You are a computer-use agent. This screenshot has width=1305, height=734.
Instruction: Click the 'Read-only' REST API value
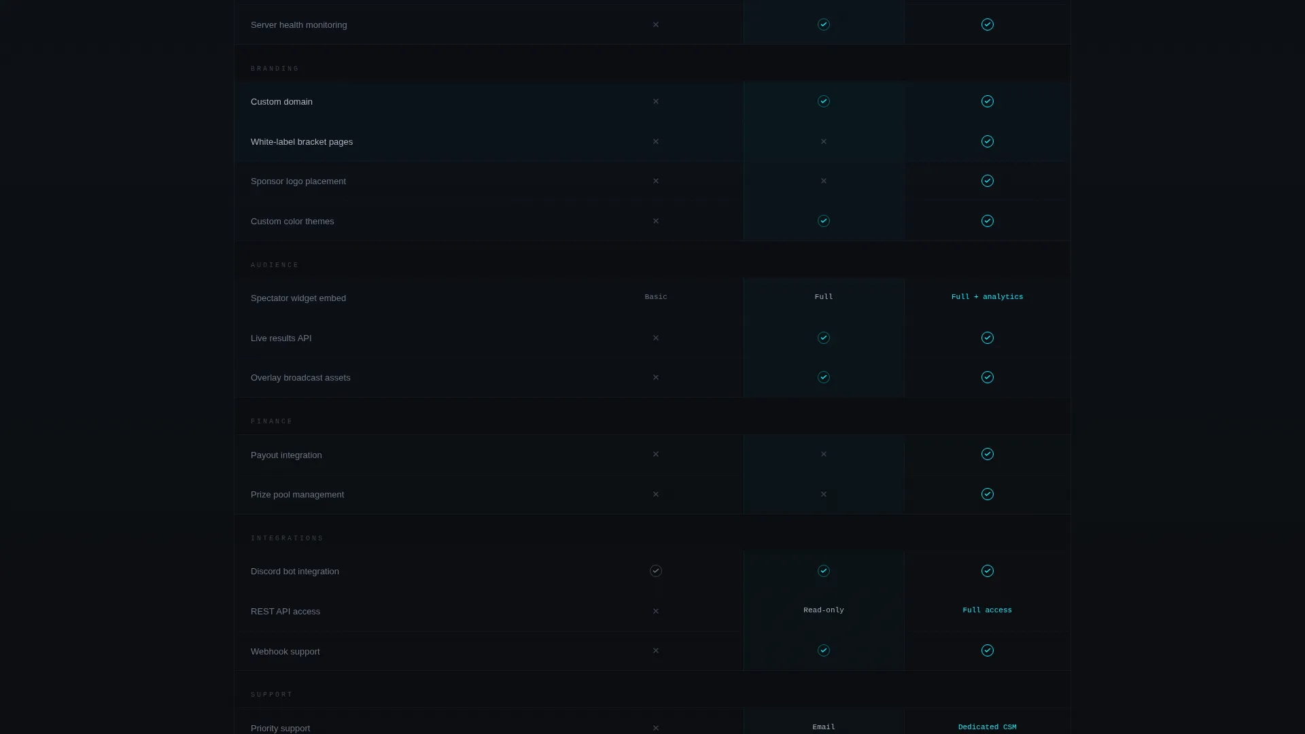pyautogui.click(x=824, y=610)
